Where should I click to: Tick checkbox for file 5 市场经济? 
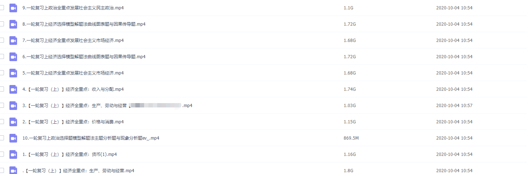pyautogui.click(x=2, y=73)
